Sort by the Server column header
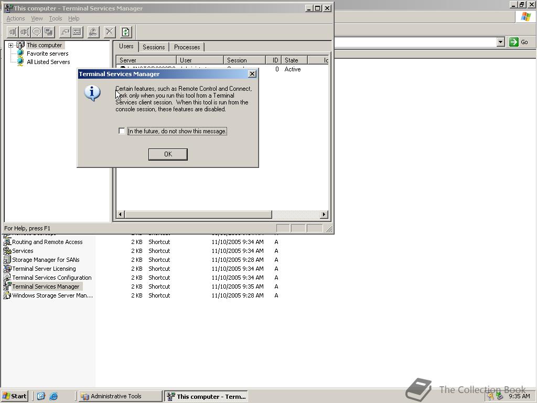The image size is (537, 403). point(146,60)
